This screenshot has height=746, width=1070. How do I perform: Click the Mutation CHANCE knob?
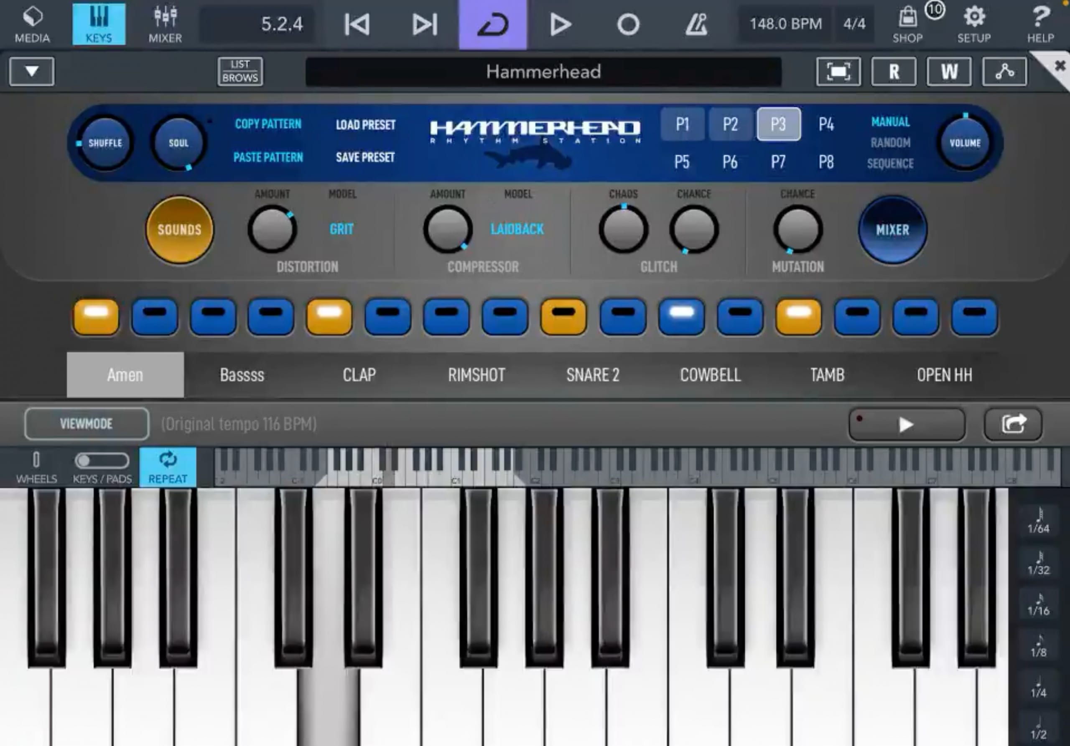coord(798,230)
